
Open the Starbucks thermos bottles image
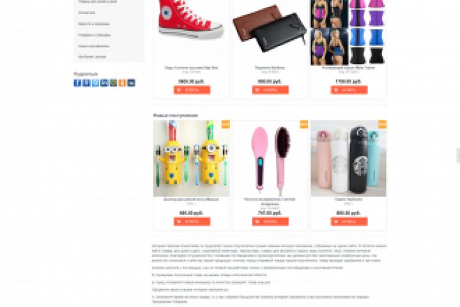pos(349,159)
